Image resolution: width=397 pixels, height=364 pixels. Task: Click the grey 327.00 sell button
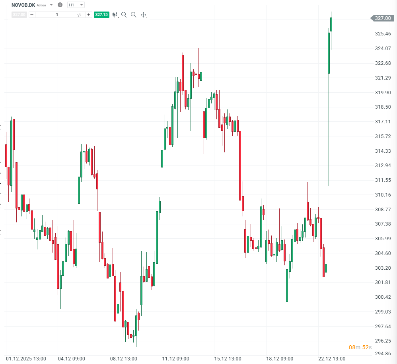19,15
